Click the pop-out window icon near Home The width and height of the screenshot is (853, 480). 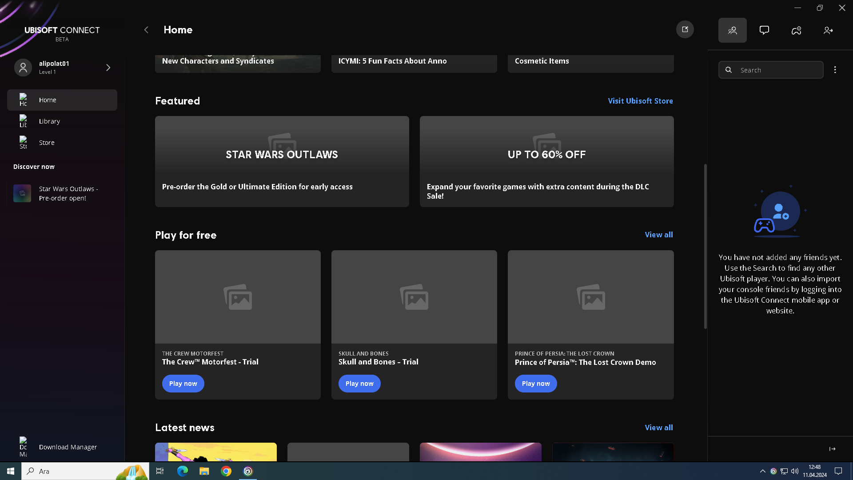click(685, 30)
